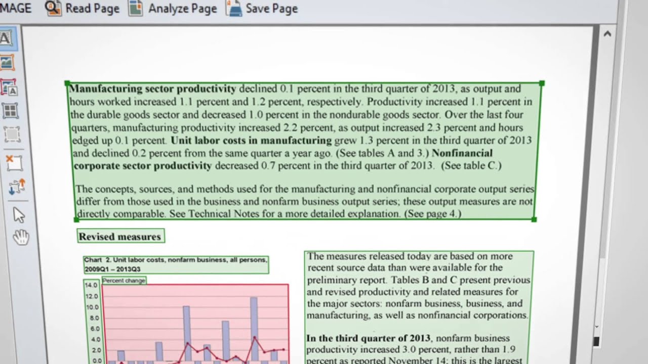Click the scrollbar up arrow

[607, 34]
